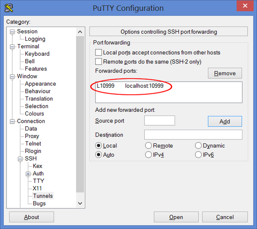Pick the IPv6 protocol option
Image resolution: width=257 pixels, height=229 pixels.
198,155
